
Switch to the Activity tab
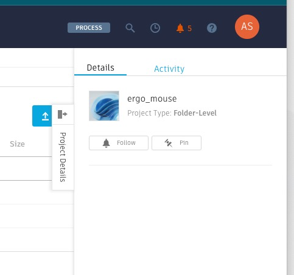point(169,69)
